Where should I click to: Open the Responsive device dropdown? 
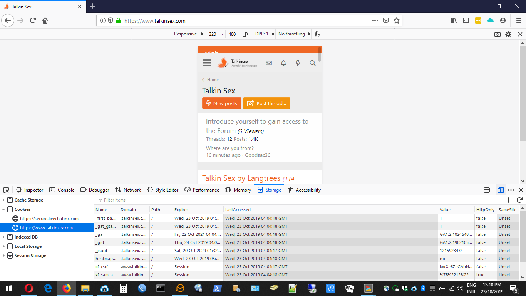click(188, 34)
